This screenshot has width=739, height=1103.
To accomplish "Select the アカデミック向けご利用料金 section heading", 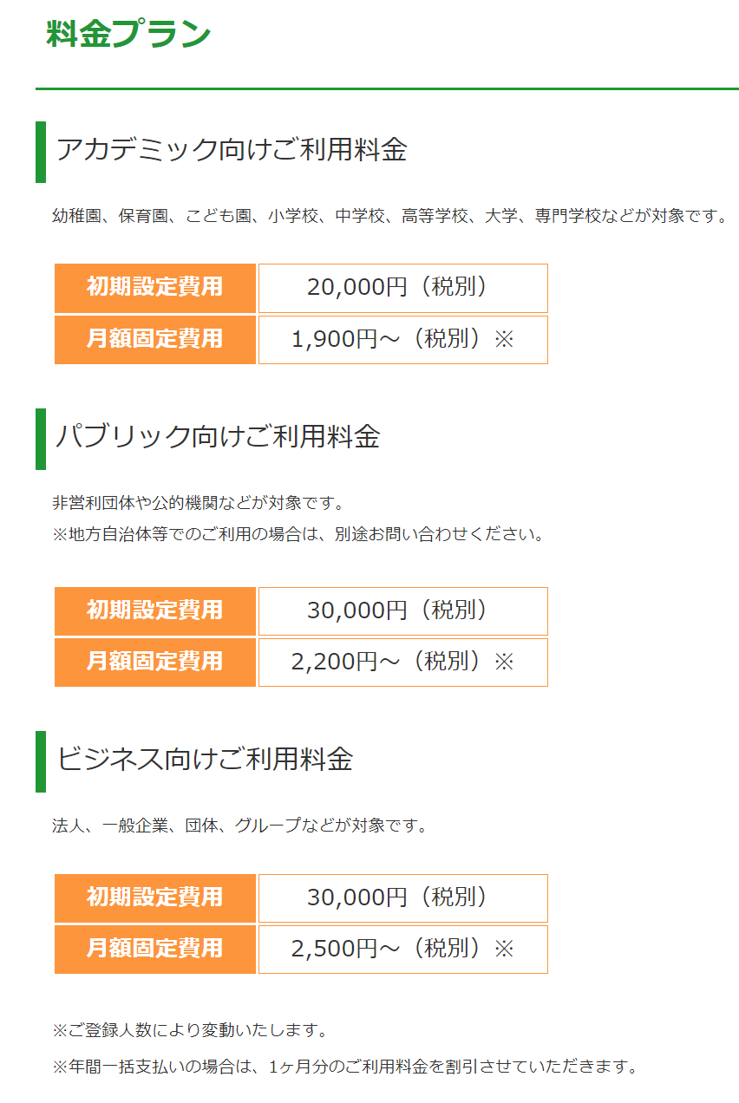I will pos(231,150).
